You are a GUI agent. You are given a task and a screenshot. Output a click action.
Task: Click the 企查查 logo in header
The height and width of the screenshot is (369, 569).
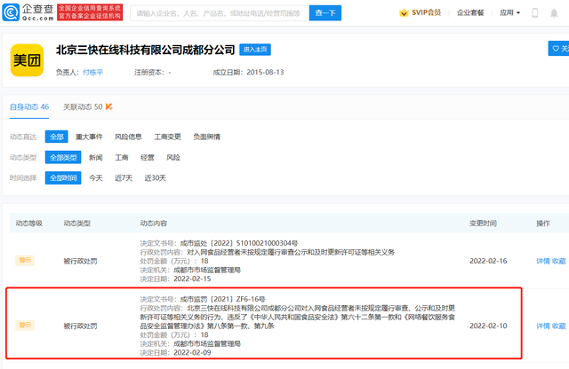[28, 12]
